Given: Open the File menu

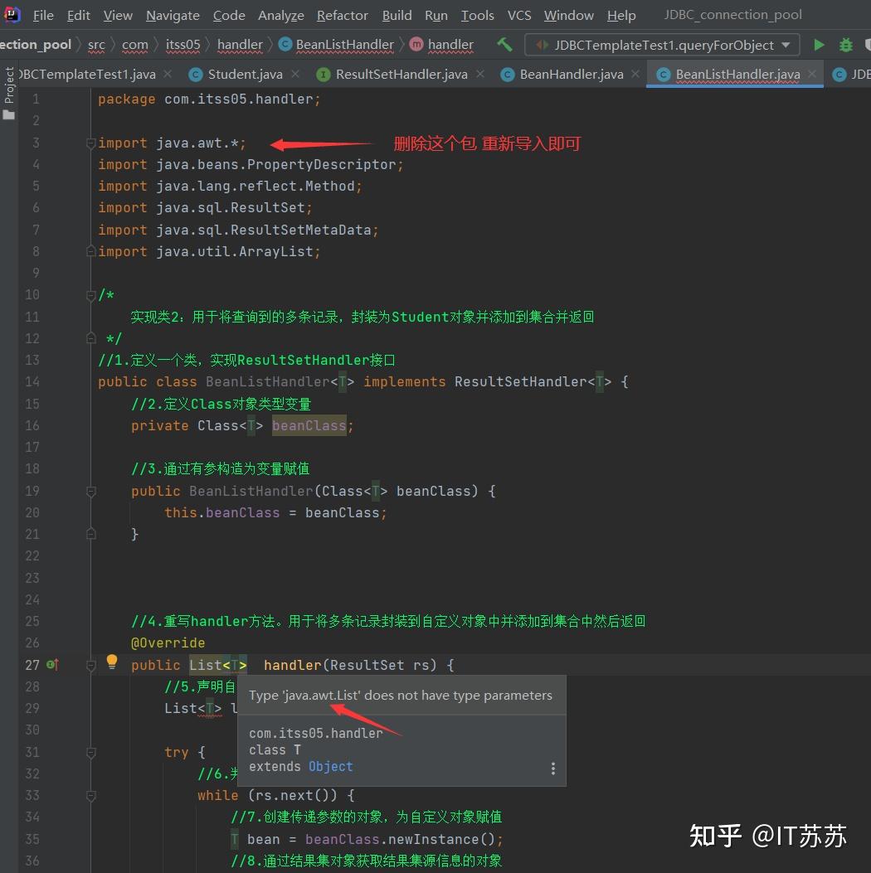Looking at the screenshot, I should coord(43,15).
